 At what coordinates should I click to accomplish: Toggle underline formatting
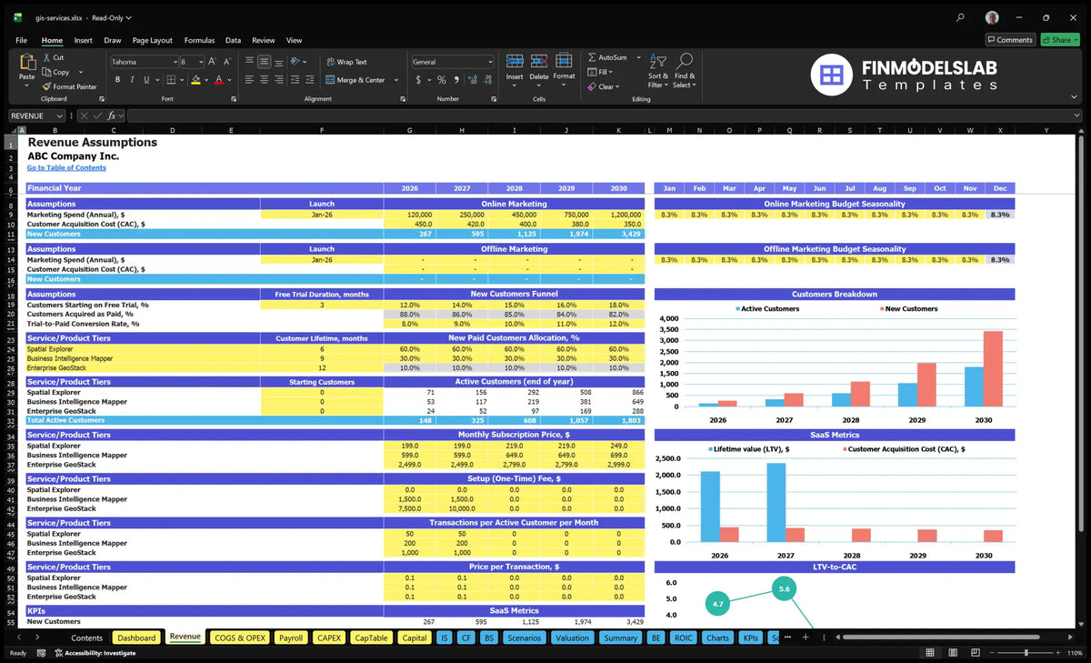145,80
